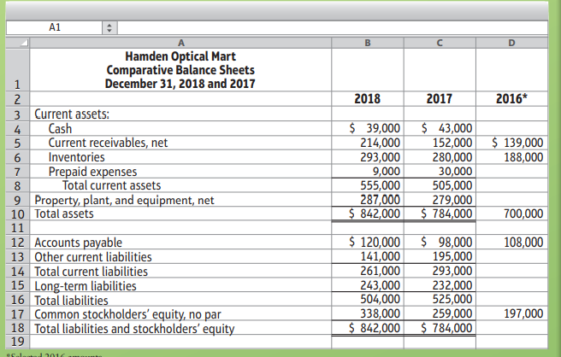Screen dimensions: 561x357
Task: Open the Name Box stepper arrows
Action: pos(109,27)
